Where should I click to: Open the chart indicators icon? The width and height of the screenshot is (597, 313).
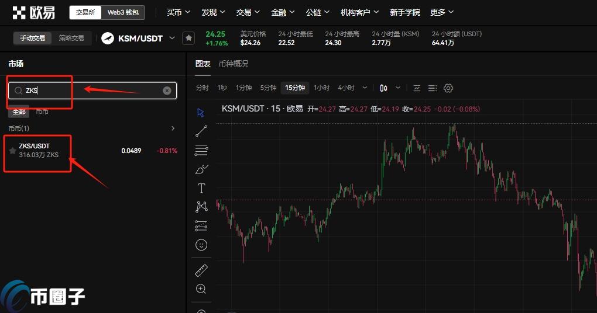(417, 88)
